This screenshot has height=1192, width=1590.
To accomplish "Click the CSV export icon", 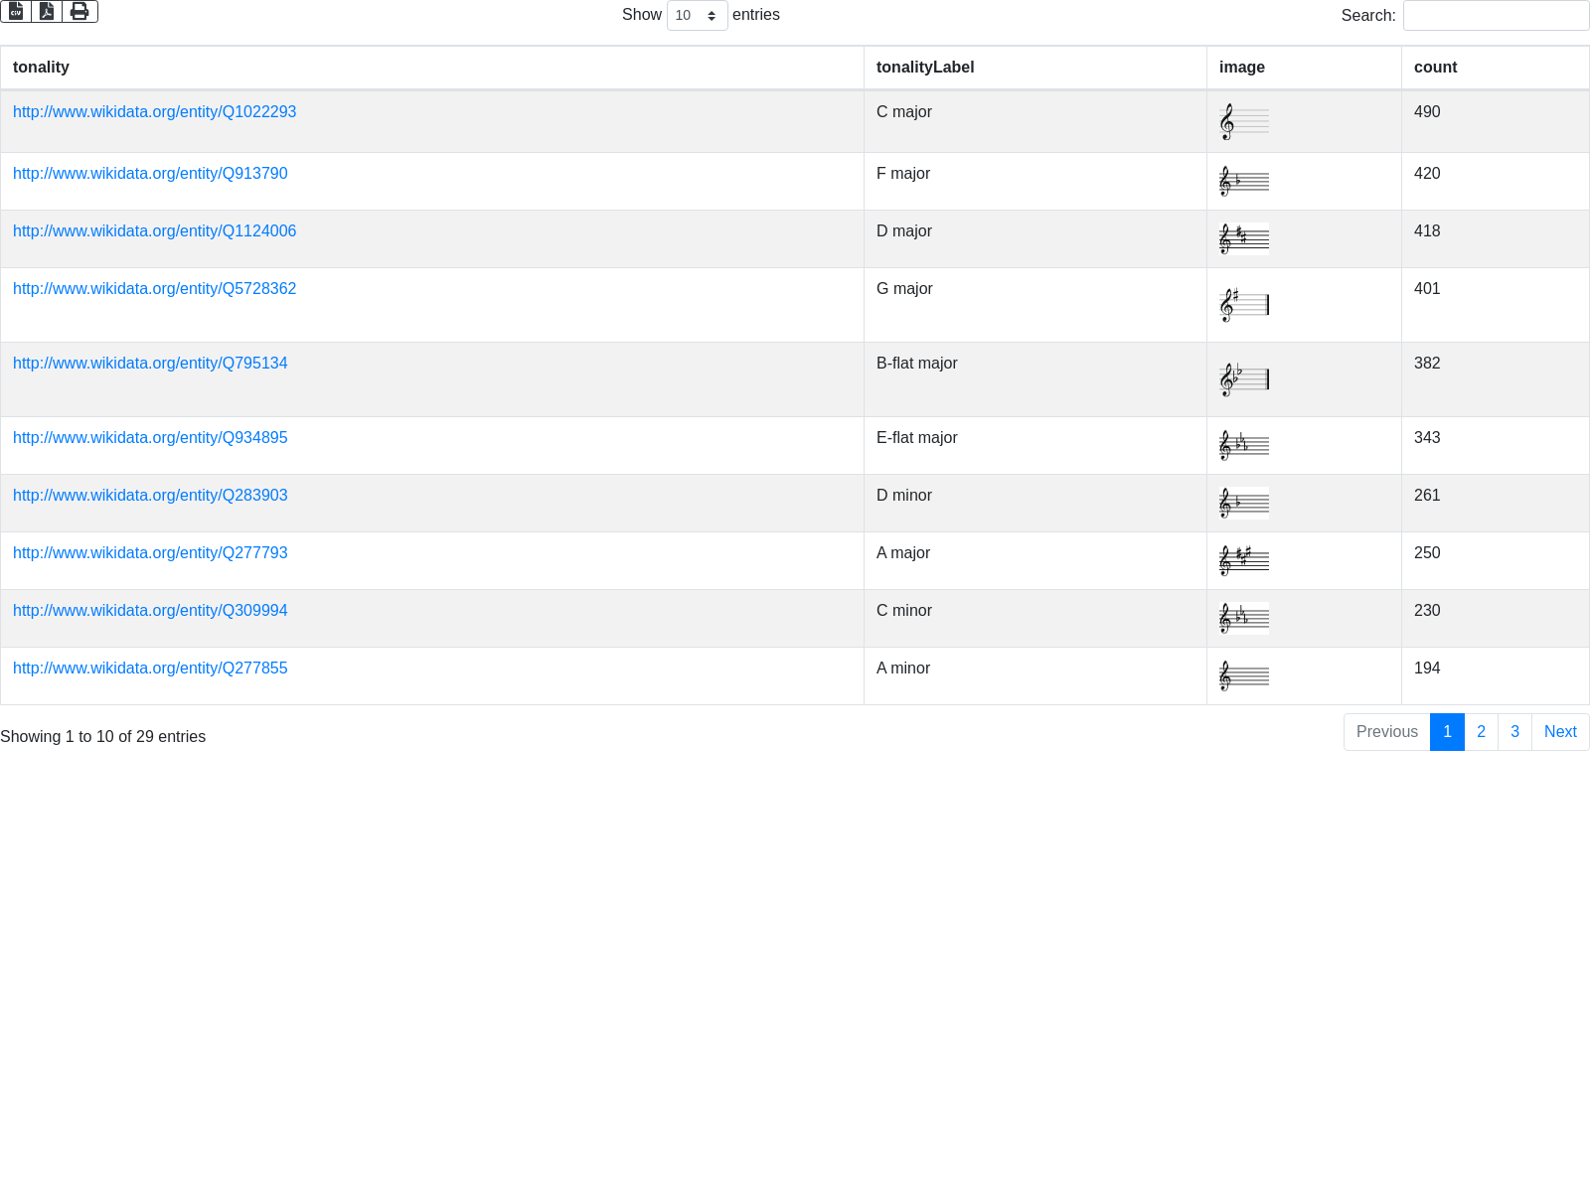I will pos(16,11).
